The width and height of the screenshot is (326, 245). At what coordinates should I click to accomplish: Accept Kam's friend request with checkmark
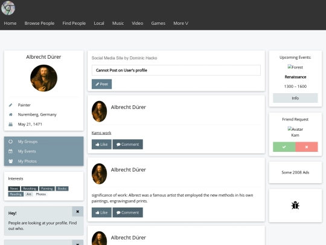coord(284,147)
